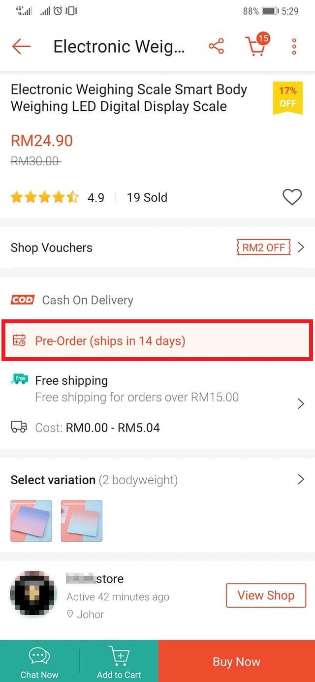The height and width of the screenshot is (682, 315).
Task: Tap Add to Cart
Action: tap(119, 662)
